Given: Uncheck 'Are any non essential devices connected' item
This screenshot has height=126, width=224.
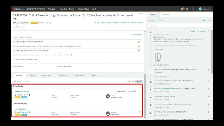Looking at the screenshot, I should (x=14, y=51).
